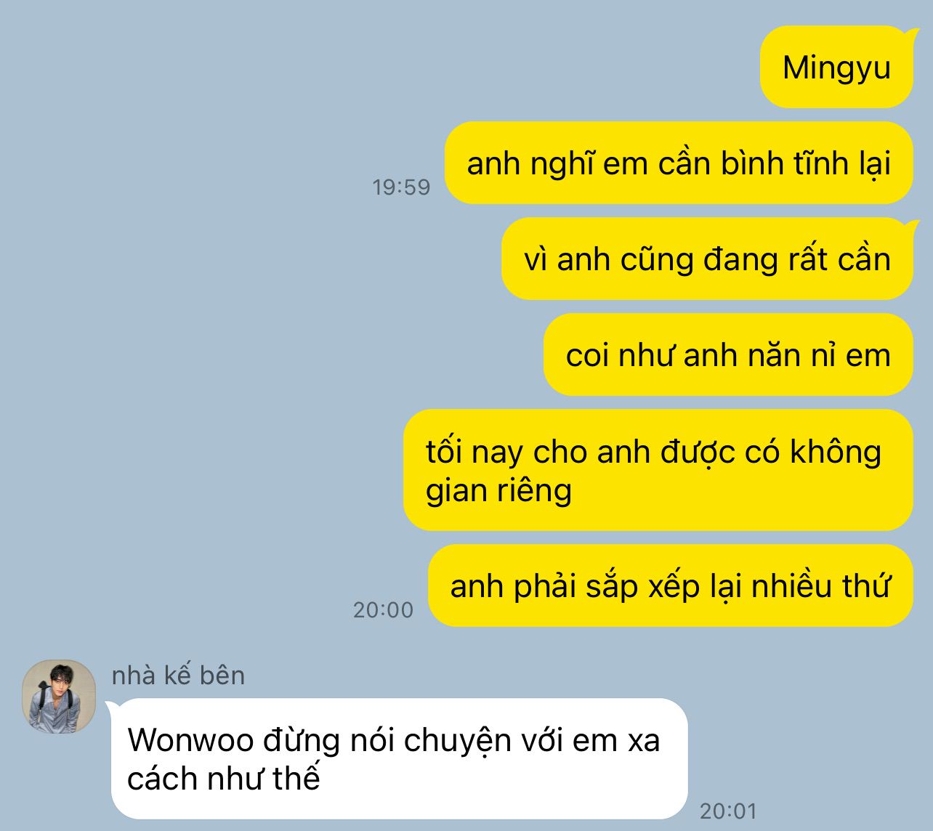The width and height of the screenshot is (933, 831).
Task: Click the contact name "nhà kế bên"
Action: [178, 676]
